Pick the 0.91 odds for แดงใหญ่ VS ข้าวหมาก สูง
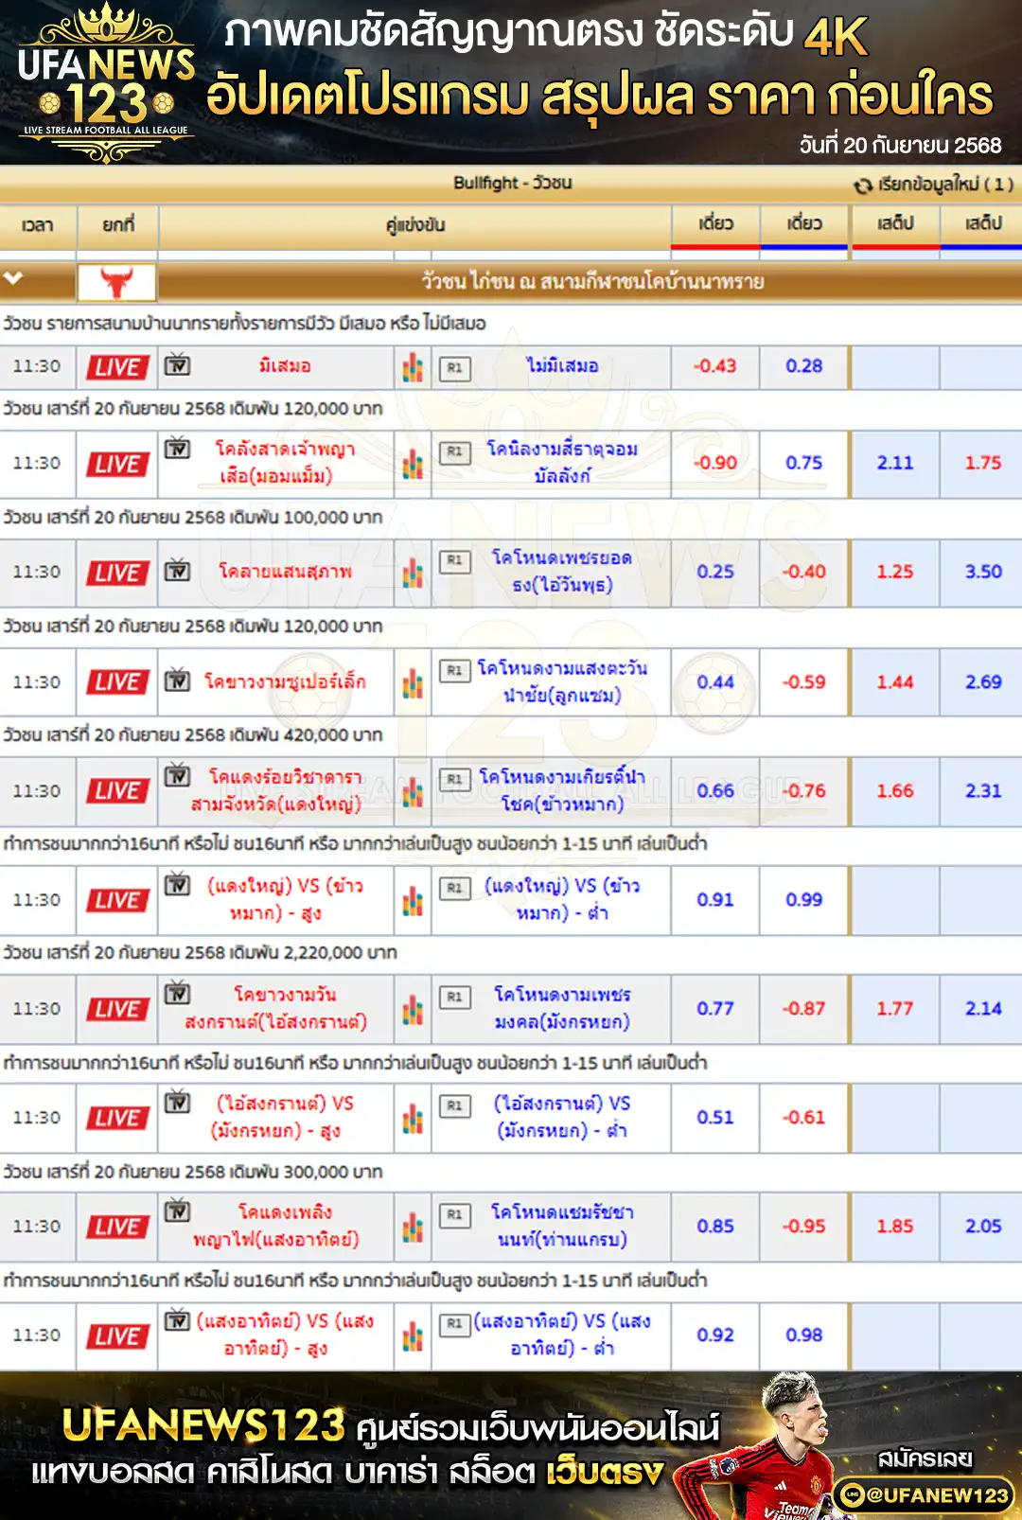Screen dimensions: 1022x1520 pyautogui.click(x=715, y=899)
